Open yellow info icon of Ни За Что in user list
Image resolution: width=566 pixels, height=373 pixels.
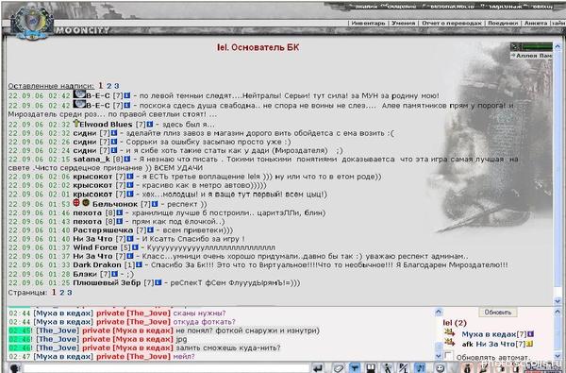pyautogui.click(x=530, y=344)
